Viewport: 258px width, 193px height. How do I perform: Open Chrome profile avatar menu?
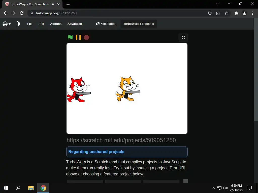pyautogui.click(x=244, y=13)
